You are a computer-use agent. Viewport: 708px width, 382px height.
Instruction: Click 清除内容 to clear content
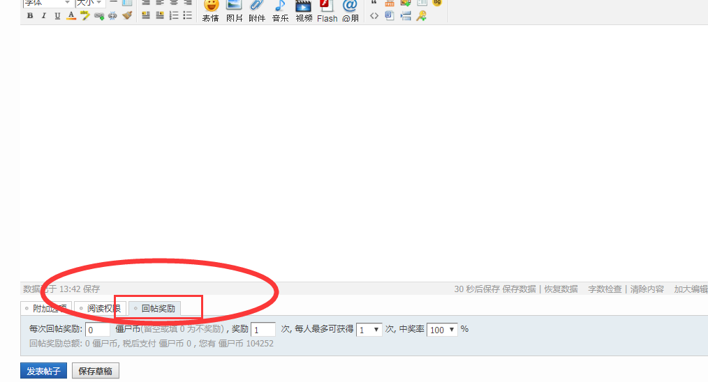(647, 289)
